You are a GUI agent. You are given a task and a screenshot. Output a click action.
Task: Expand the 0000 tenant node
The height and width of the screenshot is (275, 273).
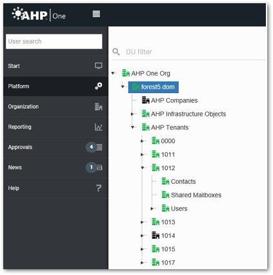coord(142,141)
